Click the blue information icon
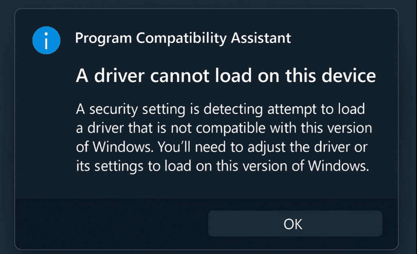Screen dimensions: 417x254 (x=46, y=40)
